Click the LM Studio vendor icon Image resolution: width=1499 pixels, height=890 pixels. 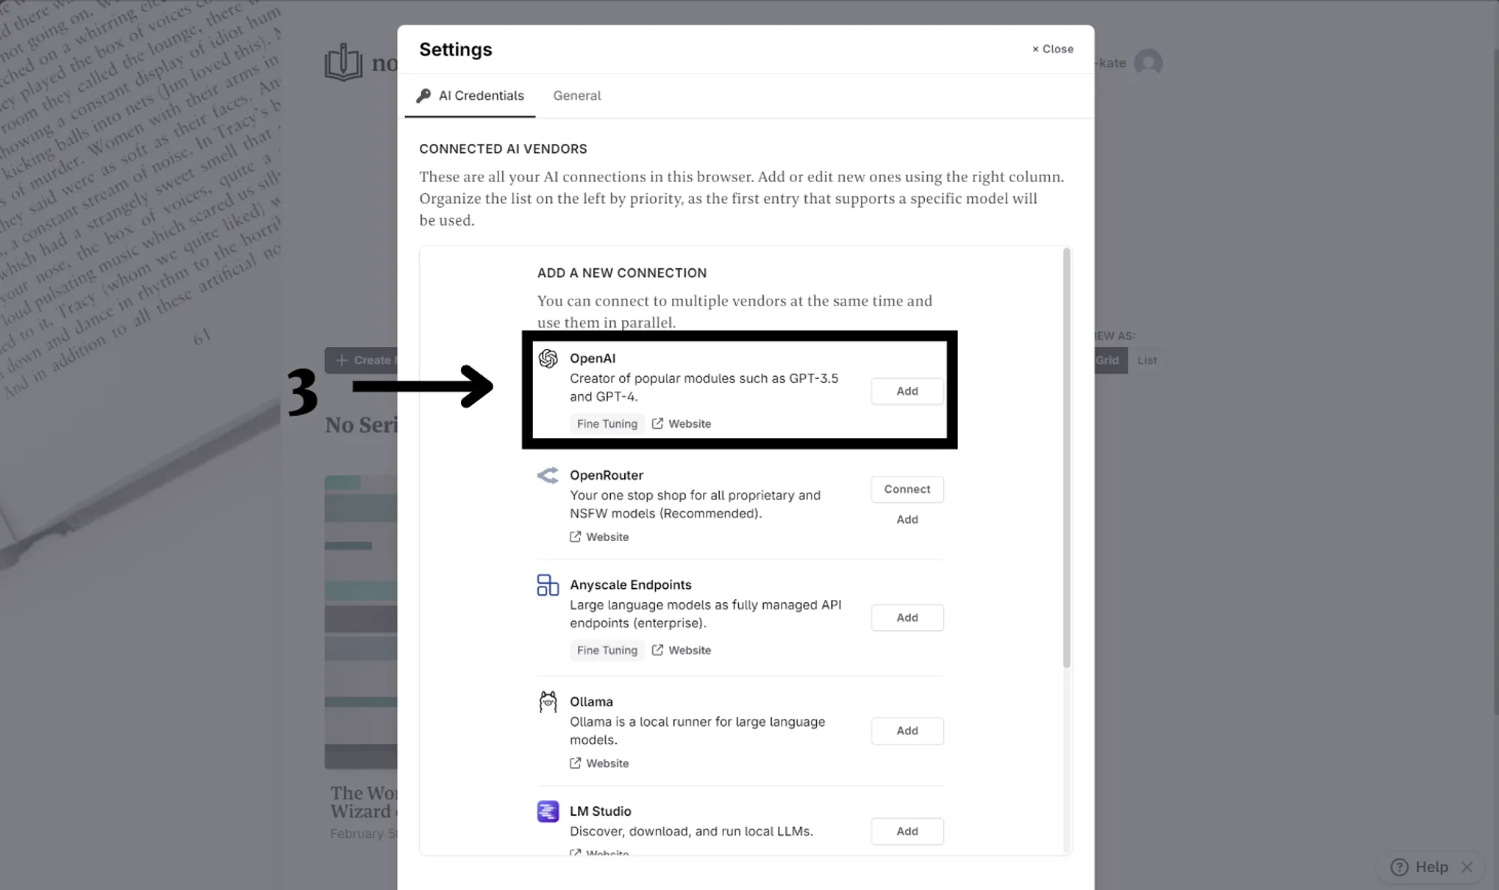point(548,810)
